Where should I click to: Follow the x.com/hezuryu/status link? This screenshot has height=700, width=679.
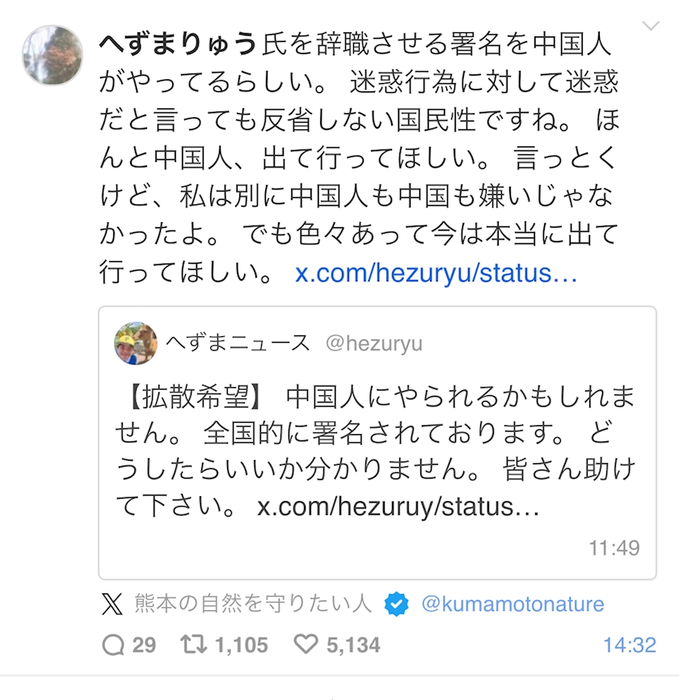[436, 272]
